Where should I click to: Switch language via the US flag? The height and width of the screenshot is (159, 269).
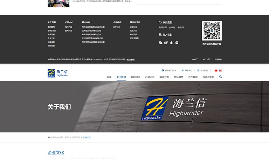pos(220,71)
